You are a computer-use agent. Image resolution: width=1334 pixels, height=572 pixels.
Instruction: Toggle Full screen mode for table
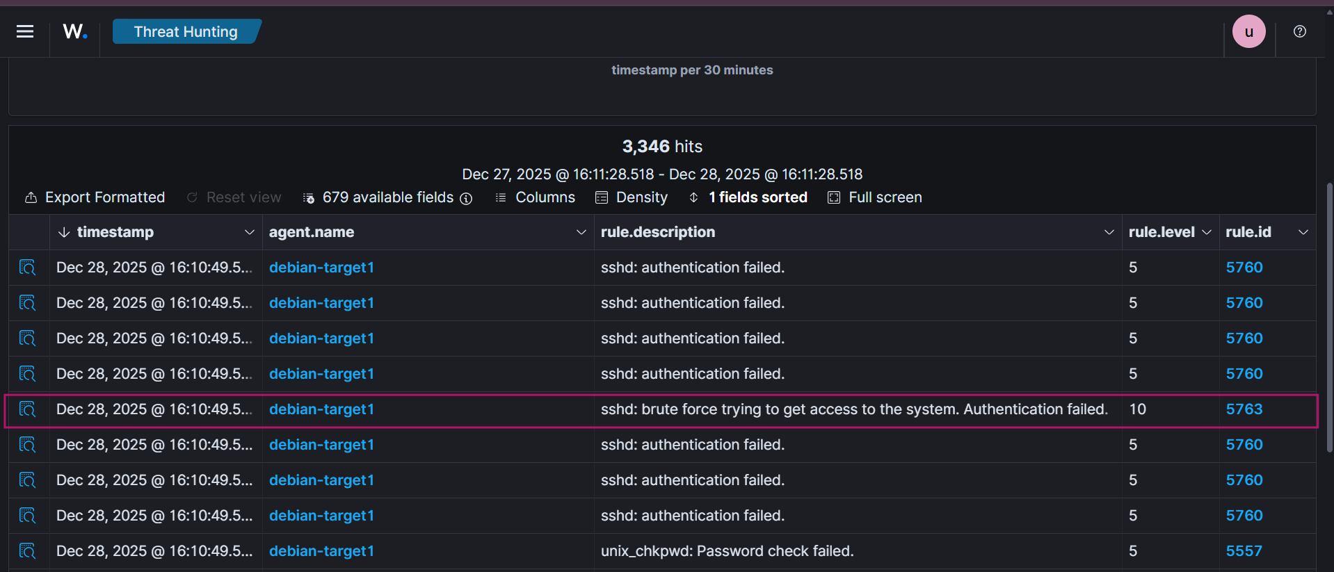coord(875,197)
